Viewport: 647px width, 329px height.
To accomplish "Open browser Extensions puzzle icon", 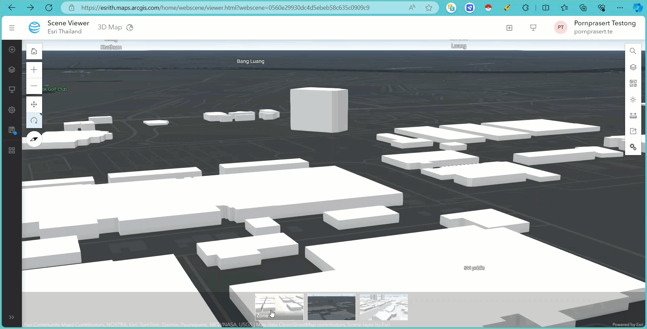I will tap(525, 8).
